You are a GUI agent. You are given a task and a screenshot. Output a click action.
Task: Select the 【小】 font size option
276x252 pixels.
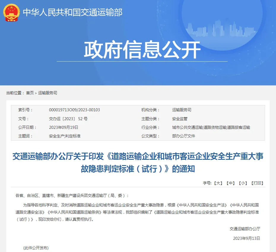(x=243, y=183)
